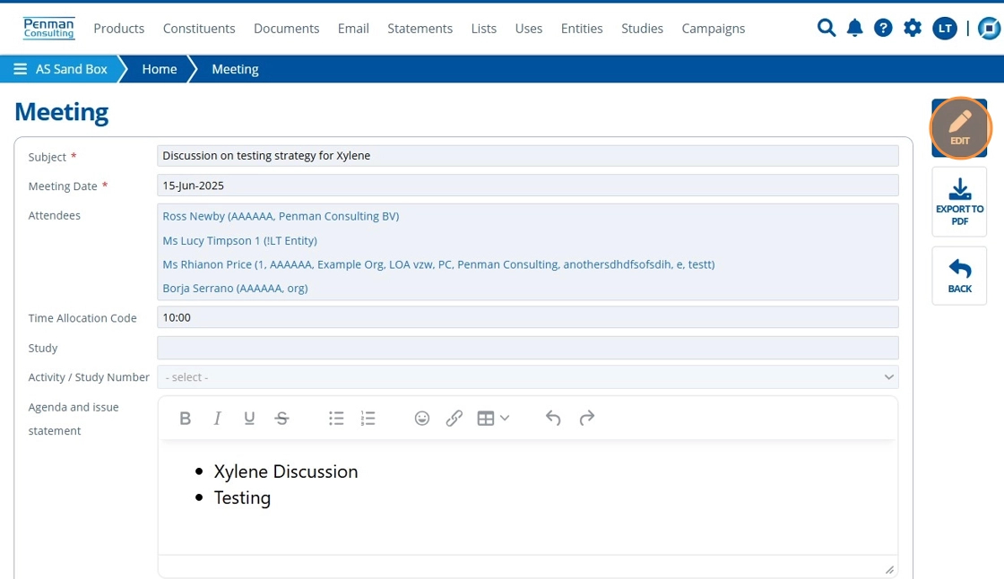Open attendee Ms Rhianon Price link

pyautogui.click(x=438, y=264)
